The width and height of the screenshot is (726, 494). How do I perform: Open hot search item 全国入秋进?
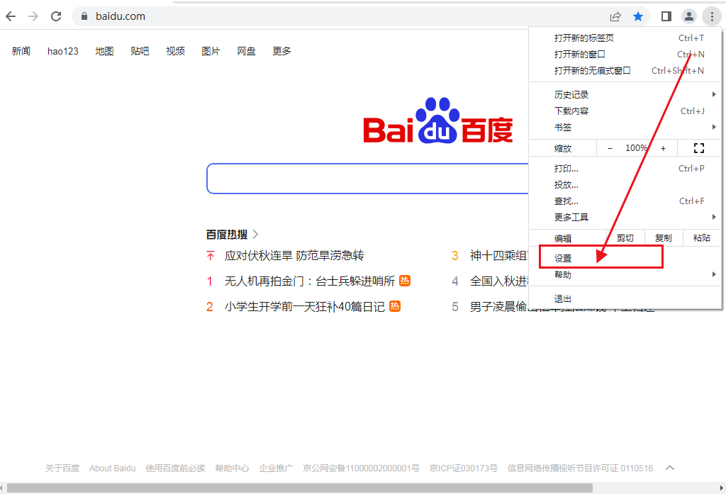point(499,281)
